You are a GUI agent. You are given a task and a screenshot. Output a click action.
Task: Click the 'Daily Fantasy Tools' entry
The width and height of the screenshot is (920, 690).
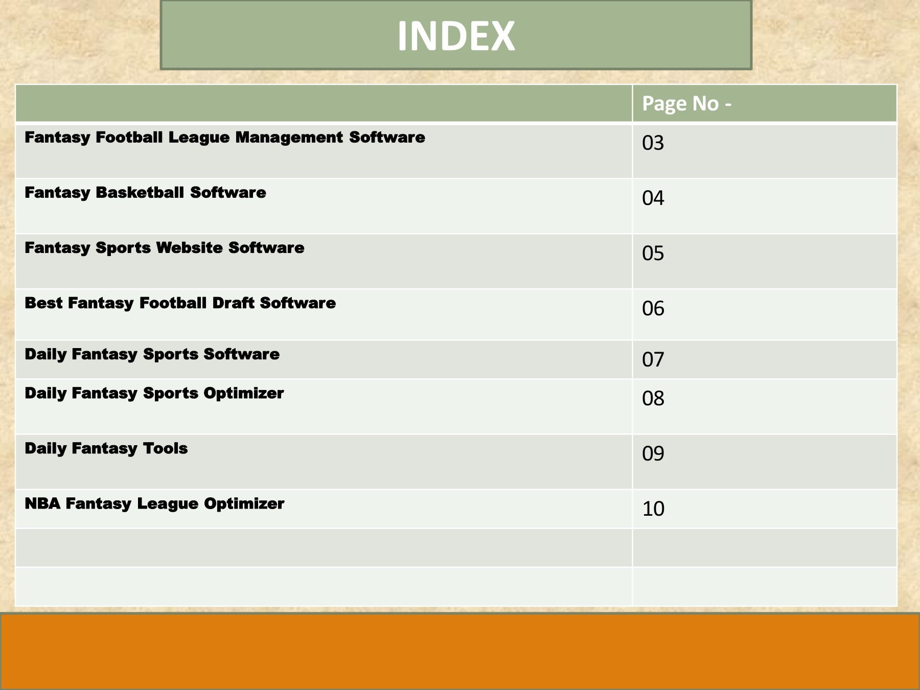click(106, 448)
